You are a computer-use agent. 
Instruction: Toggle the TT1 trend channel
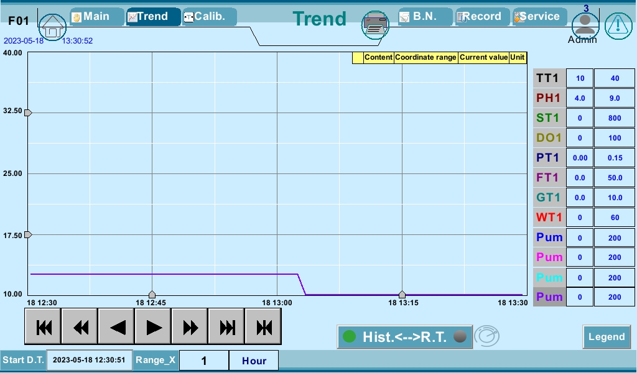click(x=548, y=78)
